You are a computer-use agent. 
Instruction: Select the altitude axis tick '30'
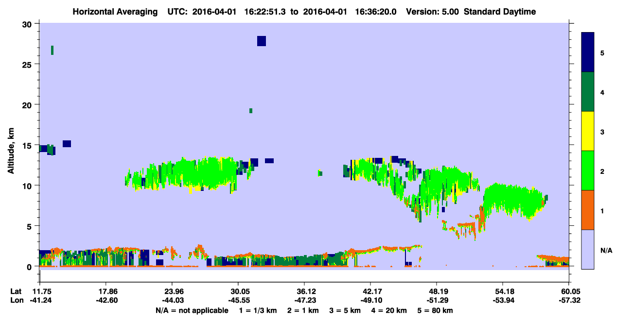point(28,24)
